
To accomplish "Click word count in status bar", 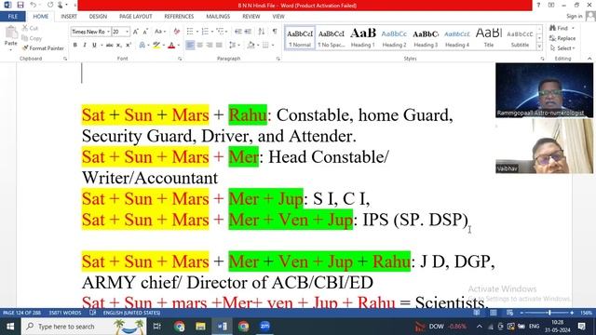I will (65, 313).
